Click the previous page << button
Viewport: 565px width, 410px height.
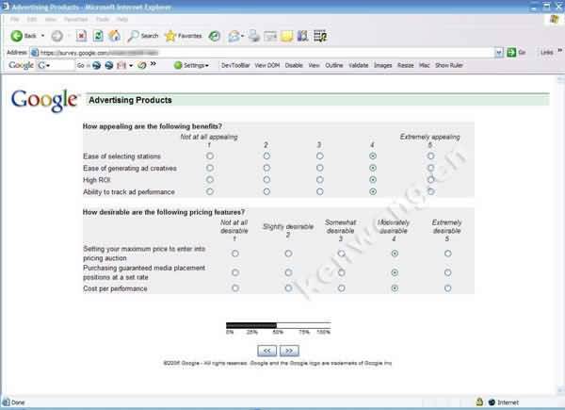(267, 350)
